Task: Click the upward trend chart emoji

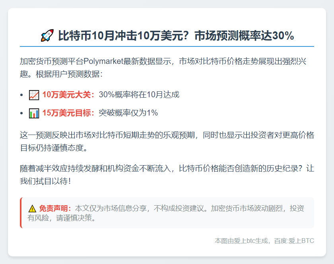Action: [34, 95]
